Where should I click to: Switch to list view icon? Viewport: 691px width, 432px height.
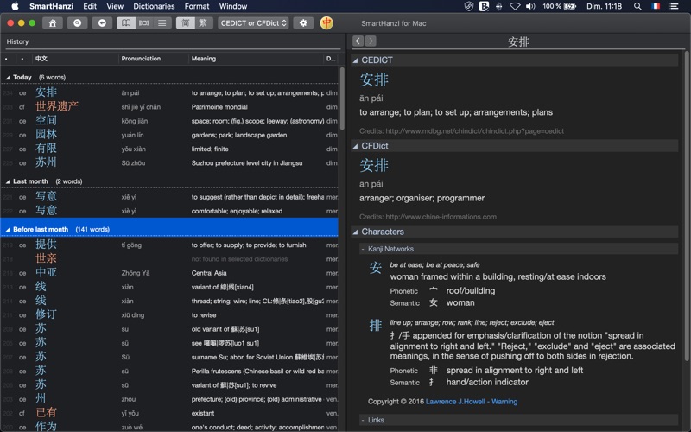[162, 23]
